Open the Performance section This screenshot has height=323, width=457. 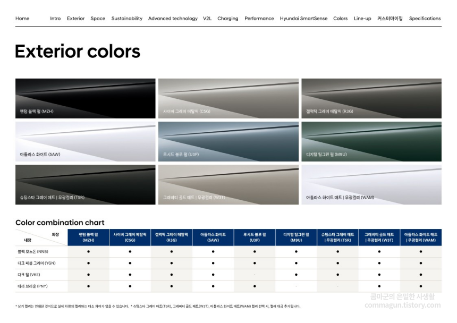tap(259, 19)
